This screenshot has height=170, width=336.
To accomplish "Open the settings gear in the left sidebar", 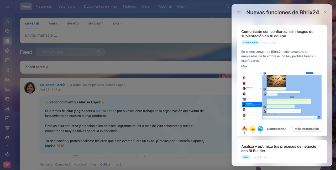I will [7, 154].
